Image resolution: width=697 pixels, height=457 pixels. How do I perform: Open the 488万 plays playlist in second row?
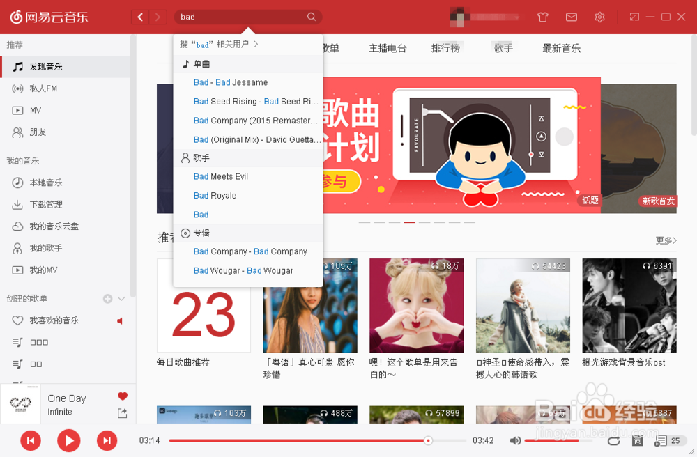coord(310,415)
